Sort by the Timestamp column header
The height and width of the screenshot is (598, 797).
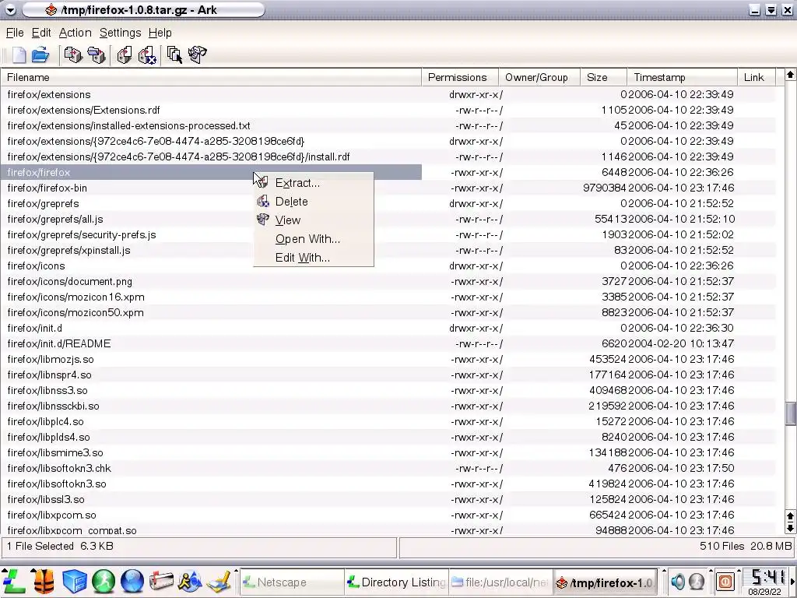[682, 77]
